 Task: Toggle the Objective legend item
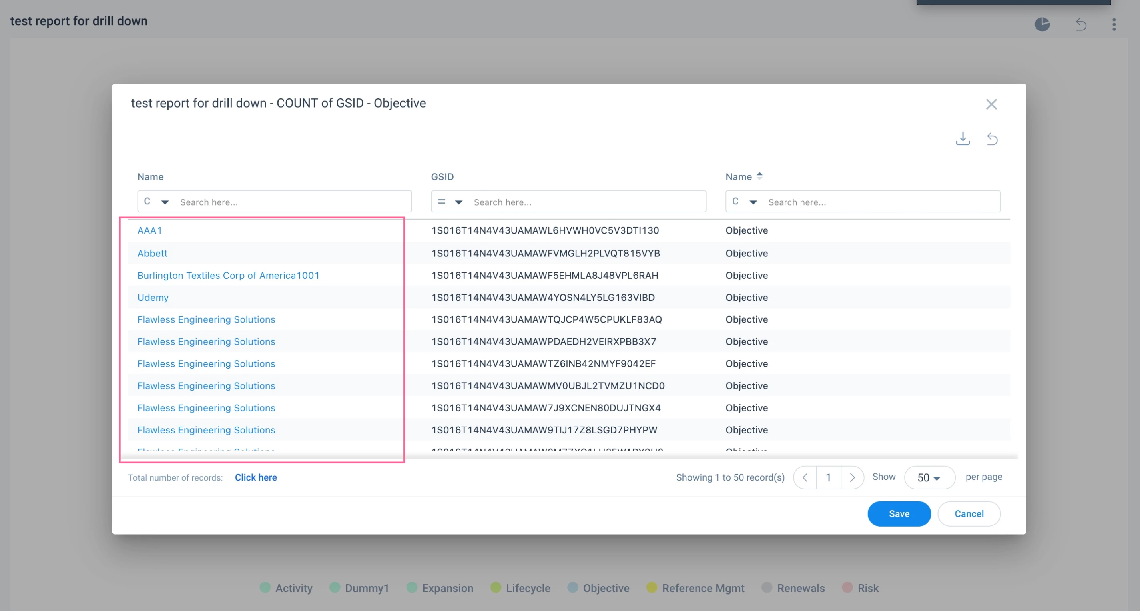pyautogui.click(x=598, y=588)
